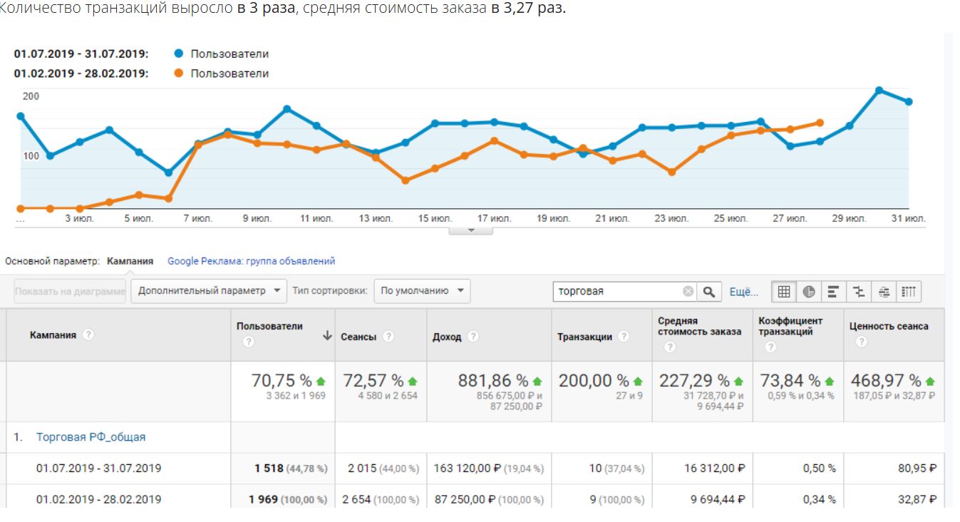
Task: Open the Ещё advanced filter link
Action: 743,292
